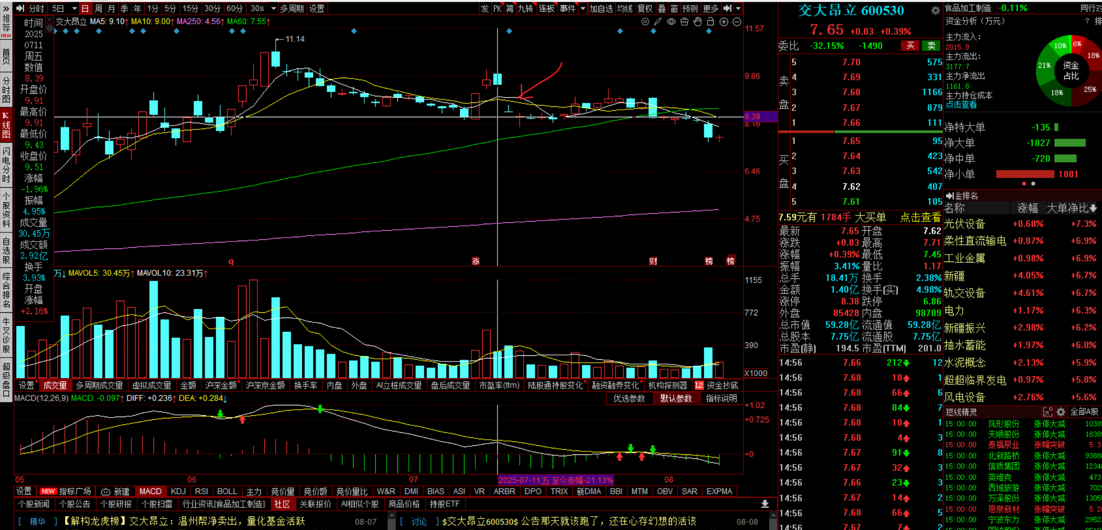Click the 全部A股 filter selector
Viewport: 1102px width, 530px height.
point(1084,411)
